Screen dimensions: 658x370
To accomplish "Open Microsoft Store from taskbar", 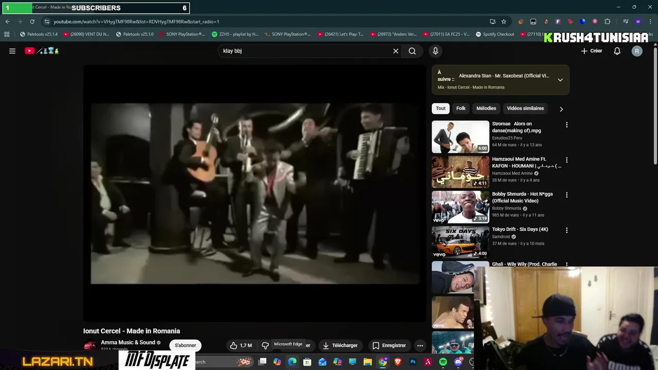I will 307,362.
